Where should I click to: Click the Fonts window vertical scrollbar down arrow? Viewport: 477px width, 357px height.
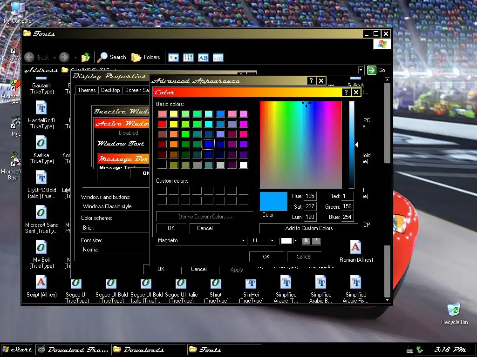pyautogui.click(x=387, y=300)
